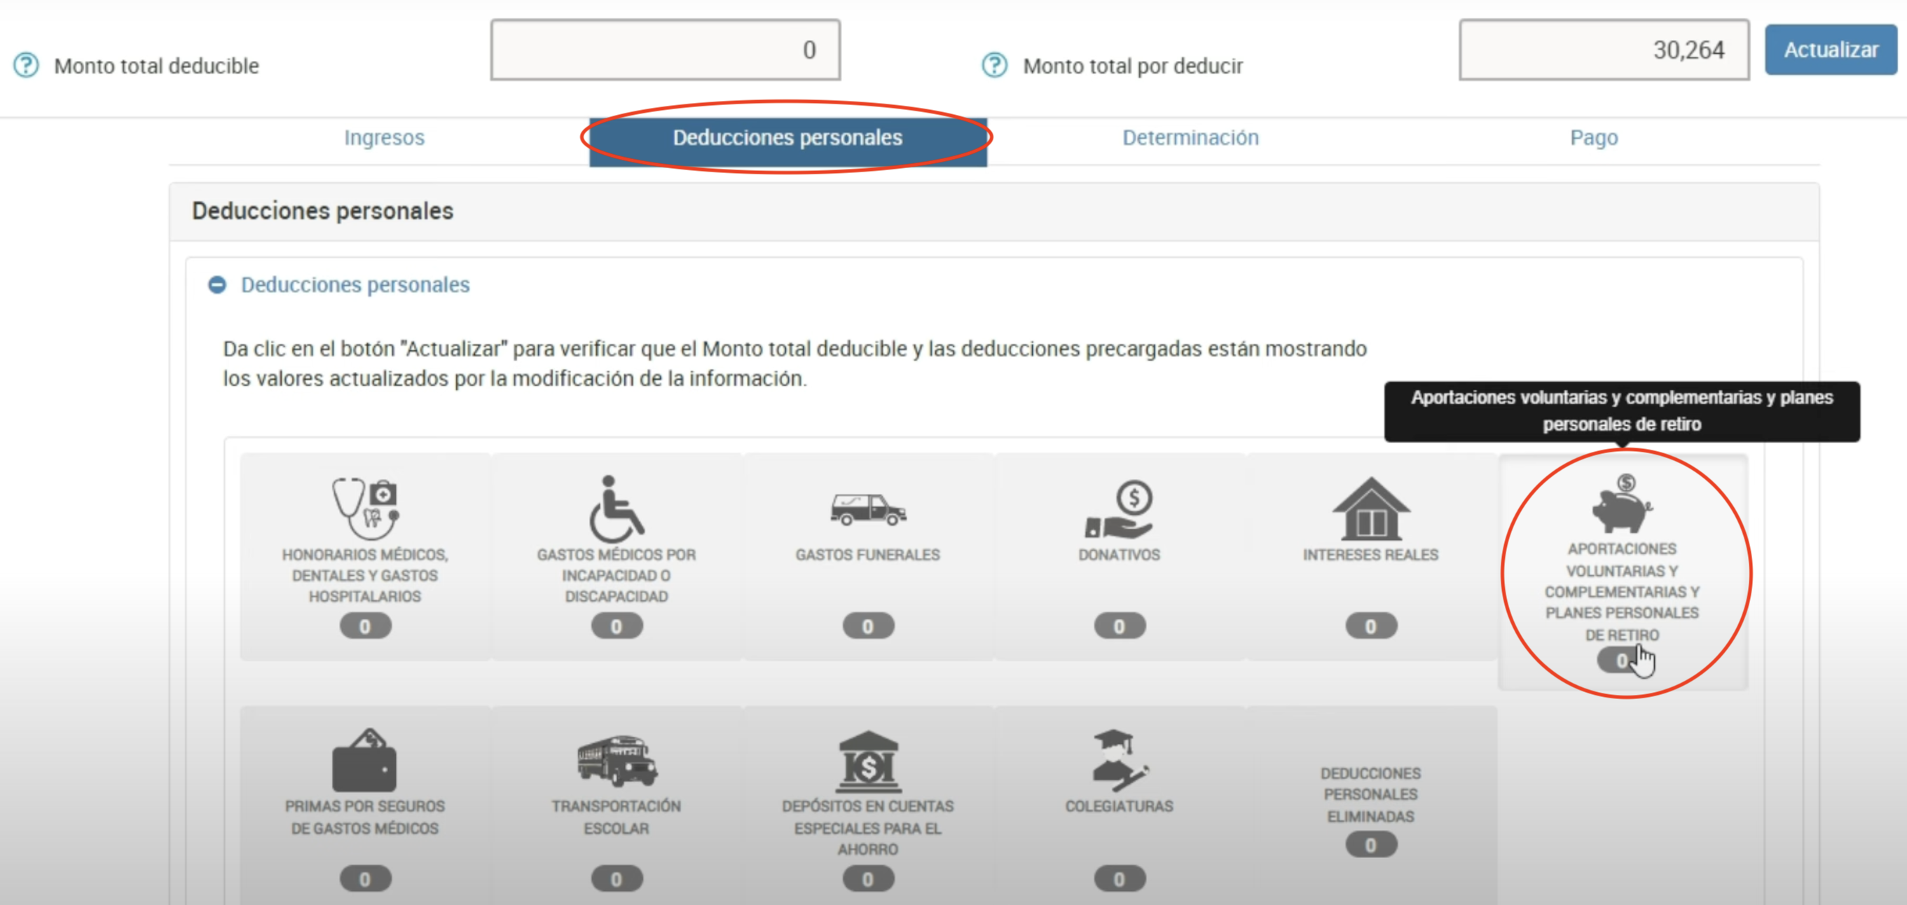The image size is (1907, 905).
Task: Collapse the Deducciones personales section
Action: point(217,285)
